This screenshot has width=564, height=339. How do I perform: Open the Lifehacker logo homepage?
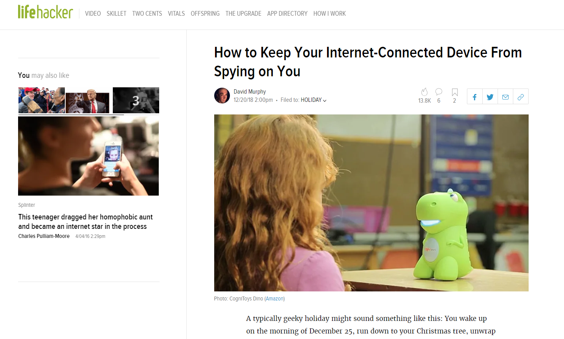[45, 12]
